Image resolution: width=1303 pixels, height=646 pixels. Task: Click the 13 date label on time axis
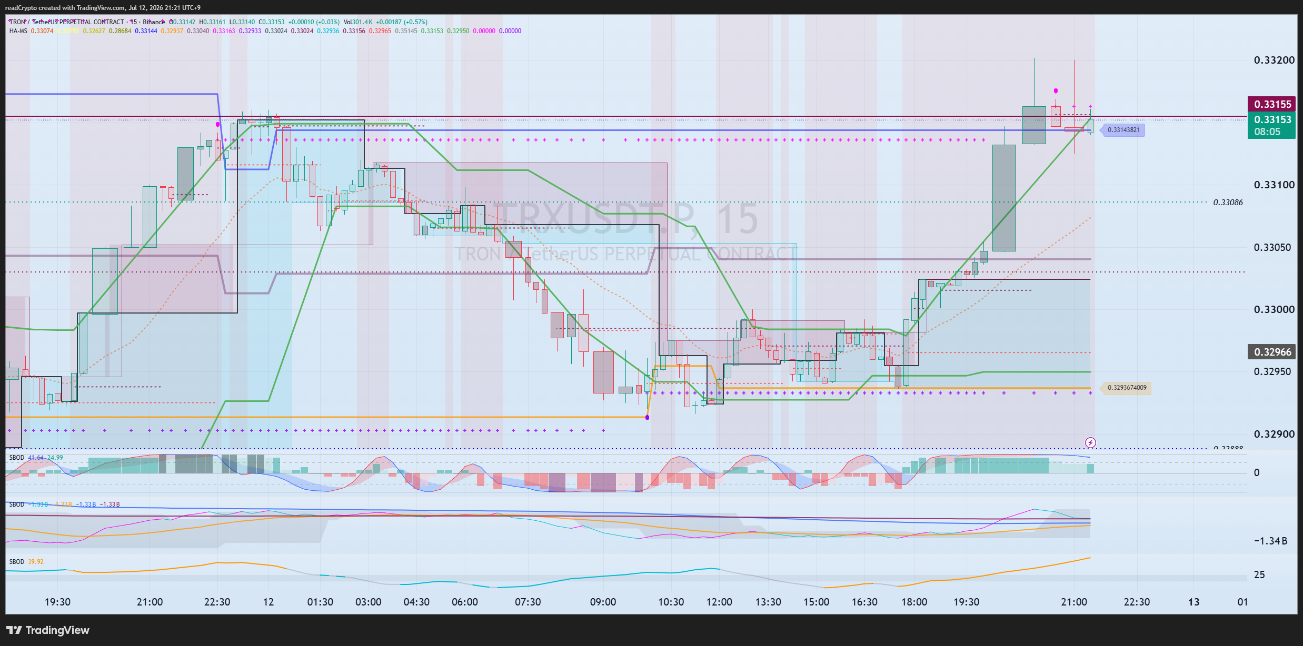click(x=1193, y=602)
